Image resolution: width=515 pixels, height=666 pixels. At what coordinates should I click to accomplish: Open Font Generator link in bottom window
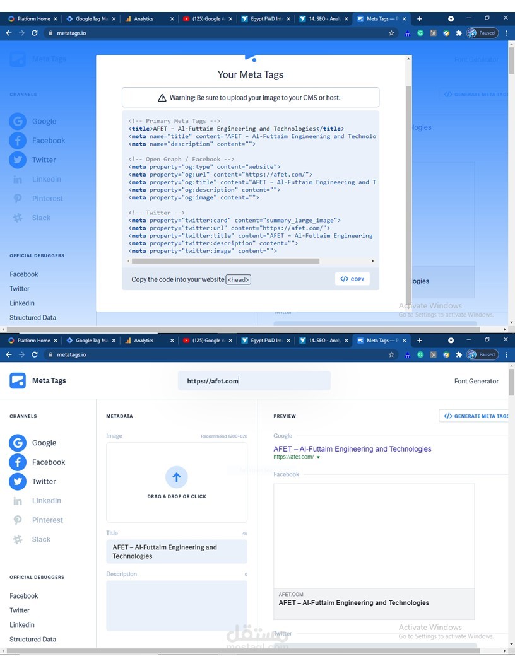coord(477,381)
